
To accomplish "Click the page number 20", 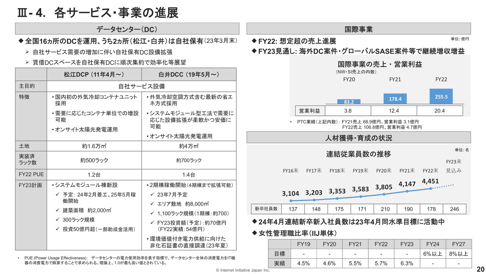I will click(480, 269).
